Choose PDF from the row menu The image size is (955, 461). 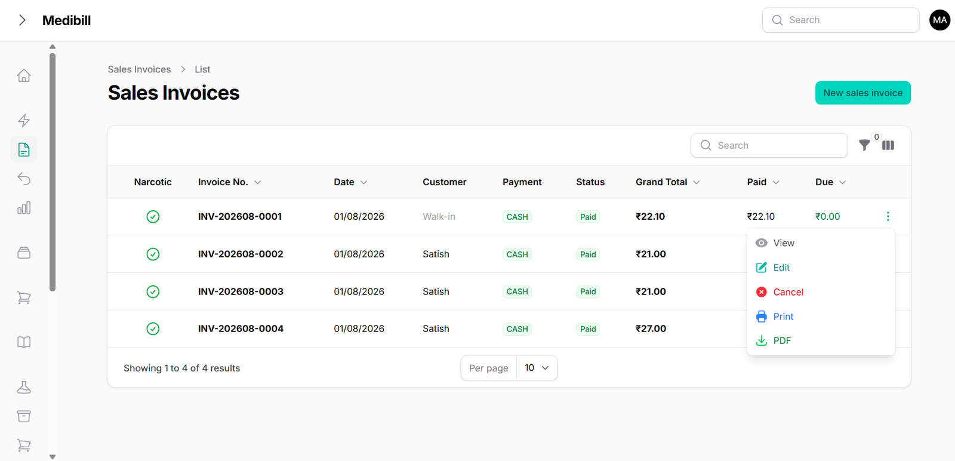point(821,340)
